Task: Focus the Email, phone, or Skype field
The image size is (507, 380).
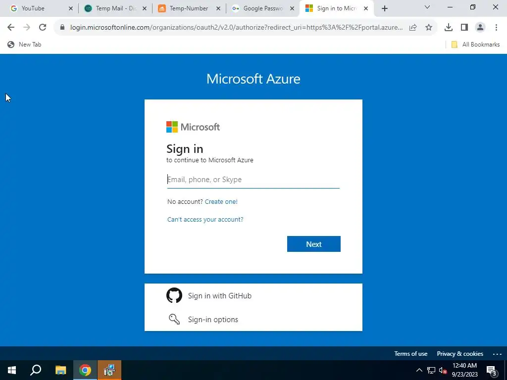Action: (253, 180)
